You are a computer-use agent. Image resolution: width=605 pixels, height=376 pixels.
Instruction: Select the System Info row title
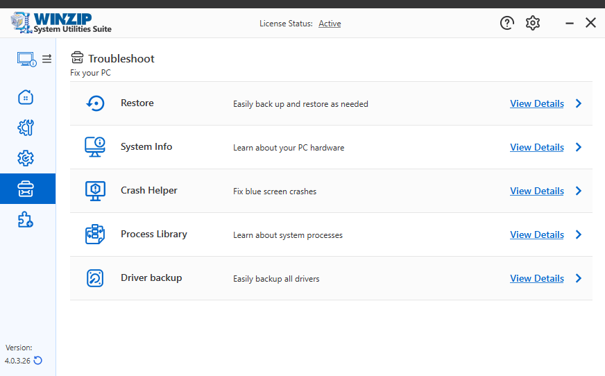pos(146,146)
